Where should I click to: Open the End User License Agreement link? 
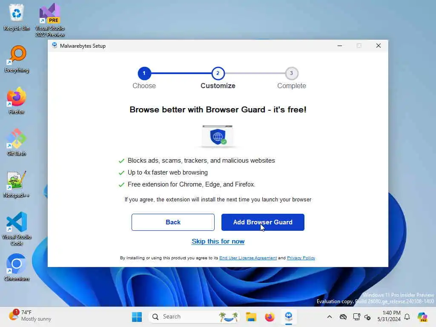coord(248,258)
